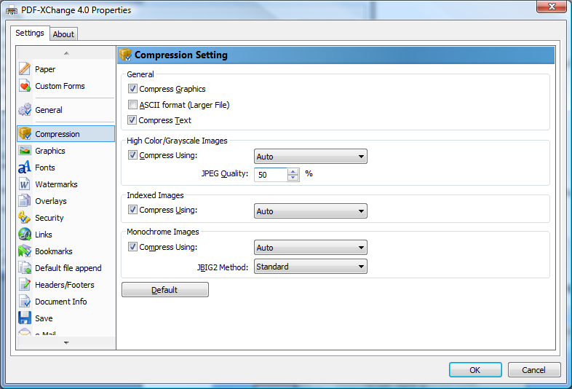572x389 pixels.
Task: Click the Graphics picture icon
Action: point(25,151)
